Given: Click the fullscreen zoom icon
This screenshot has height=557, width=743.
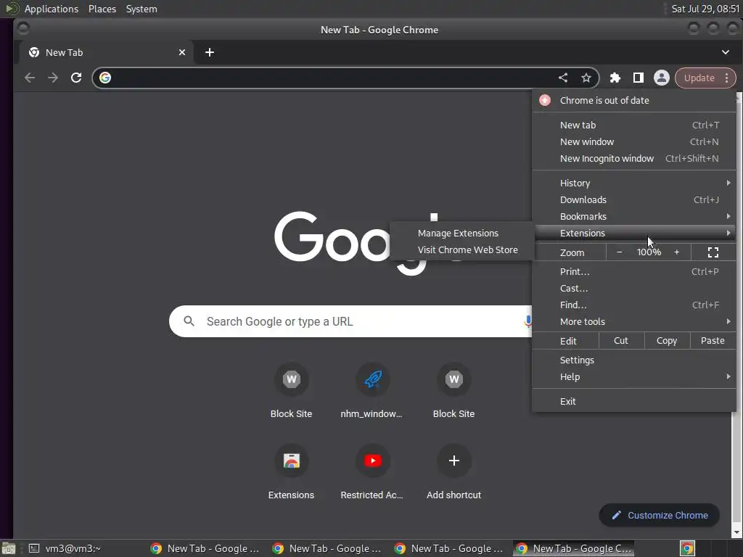Looking at the screenshot, I should [713, 252].
